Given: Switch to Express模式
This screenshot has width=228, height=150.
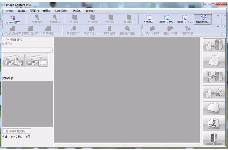Looking at the screenshot, I should click(12, 20).
